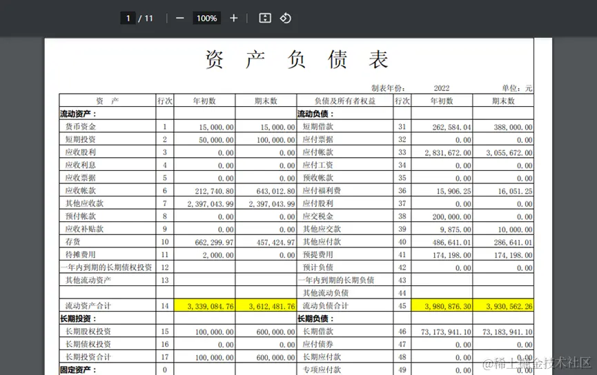Click the 预提费用 row label
Screen dimensions: 597x375
coord(318,254)
